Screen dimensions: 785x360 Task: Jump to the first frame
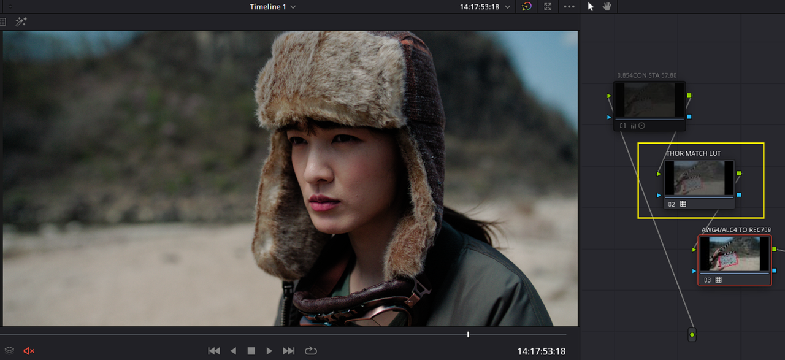(214, 351)
